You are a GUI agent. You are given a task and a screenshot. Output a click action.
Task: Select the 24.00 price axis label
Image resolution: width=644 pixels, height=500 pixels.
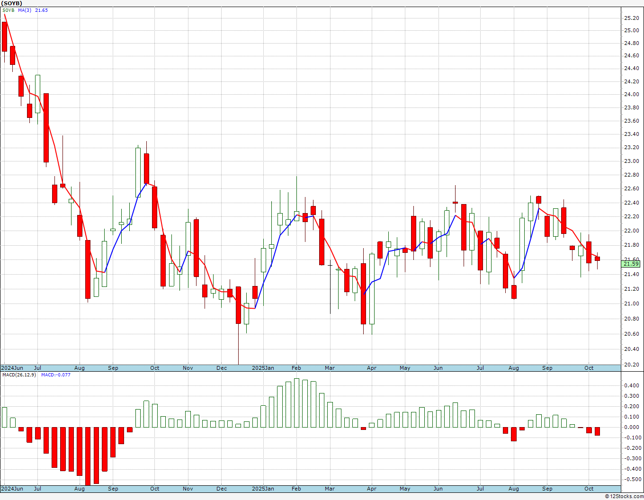(x=632, y=94)
